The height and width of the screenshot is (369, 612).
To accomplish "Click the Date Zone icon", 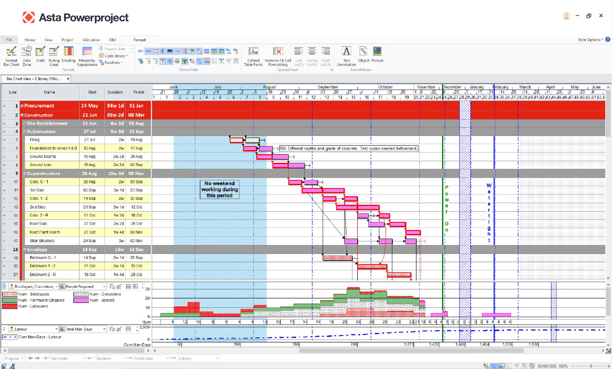I will [27, 56].
